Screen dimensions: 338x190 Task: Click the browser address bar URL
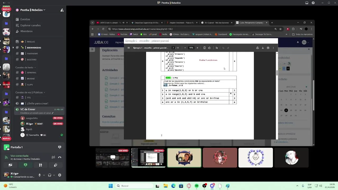(x=143, y=29)
